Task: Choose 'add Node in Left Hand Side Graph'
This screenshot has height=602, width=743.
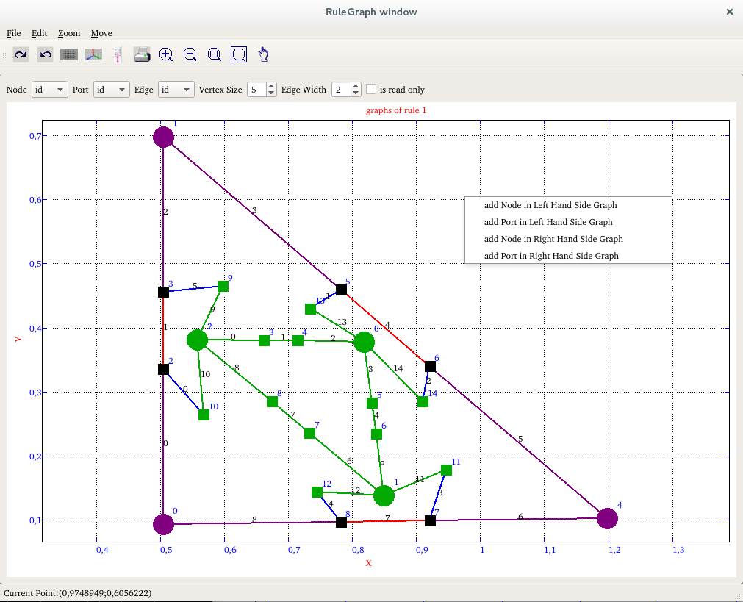Action: [x=550, y=205]
